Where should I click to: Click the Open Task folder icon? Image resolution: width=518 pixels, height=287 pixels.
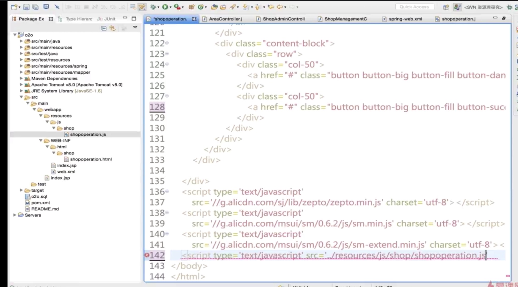pos(223,7)
